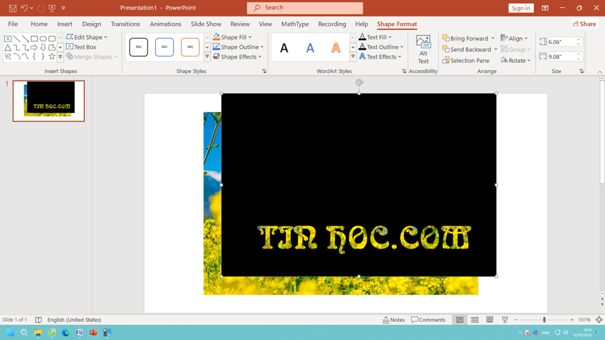Image resolution: width=605 pixels, height=340 pixels.
Task: Expand the Text Effects dropdown
Action: pos(401,57)
